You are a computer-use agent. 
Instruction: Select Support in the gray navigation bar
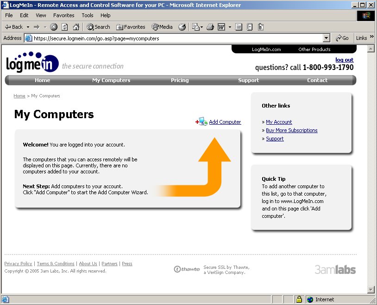(248, 80)
